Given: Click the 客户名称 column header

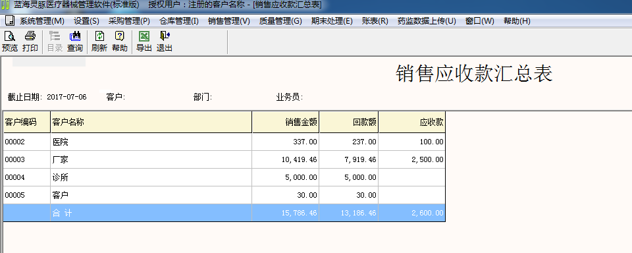Looking at the screenshot, I should pos(151,123).
